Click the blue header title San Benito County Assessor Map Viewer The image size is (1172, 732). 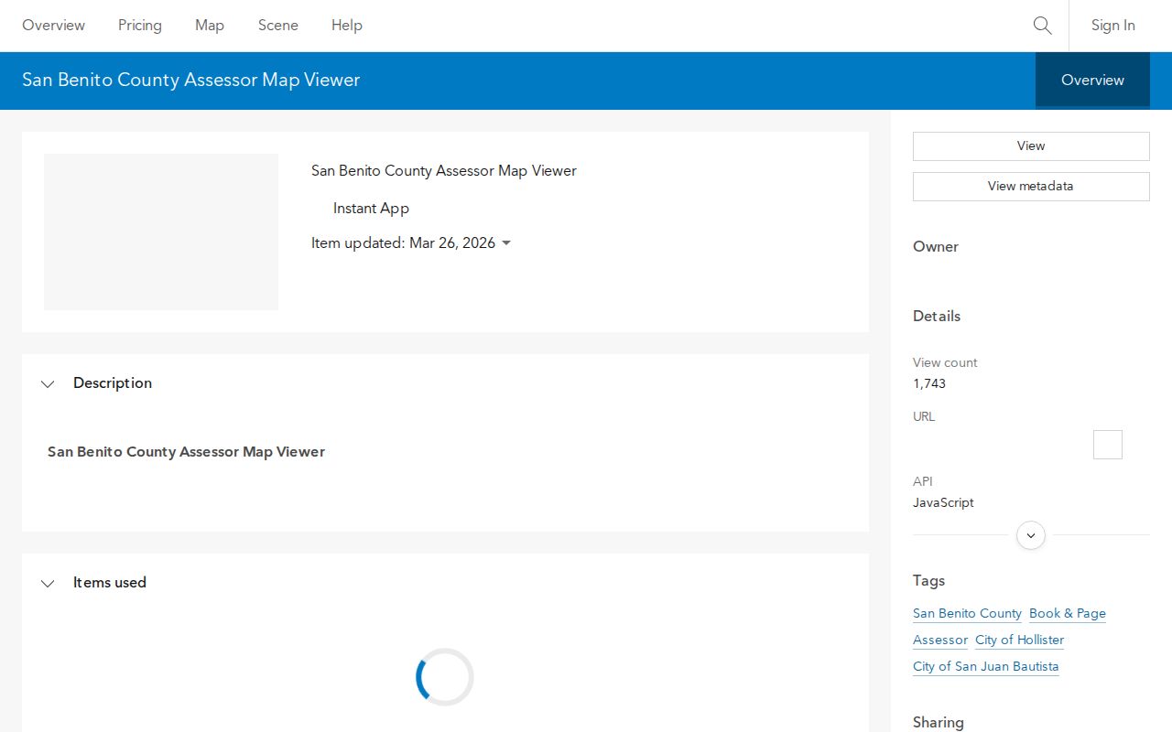pos(191,81)
